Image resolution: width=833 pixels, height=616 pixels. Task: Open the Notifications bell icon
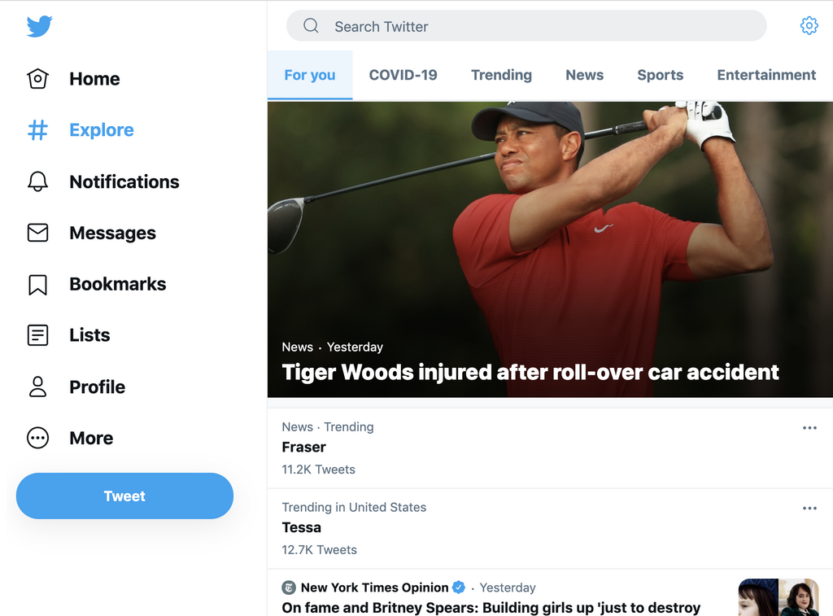pyautogui.click(x=37, y=181)
